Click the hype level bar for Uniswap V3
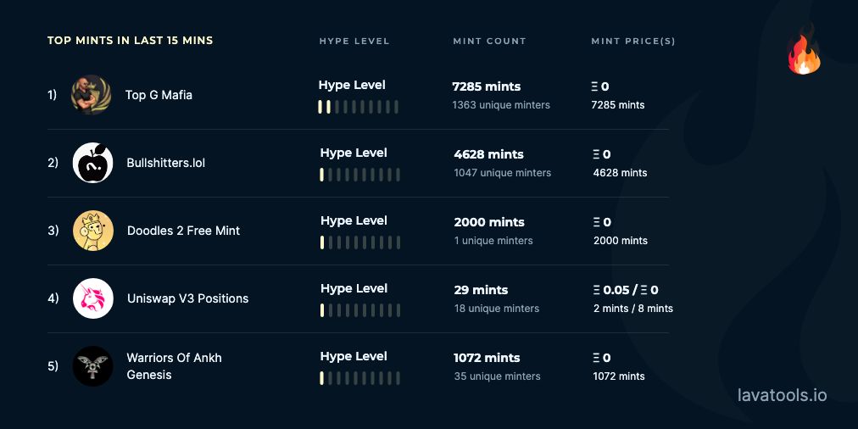Screen dimensions: 858x429 (359, 310)
